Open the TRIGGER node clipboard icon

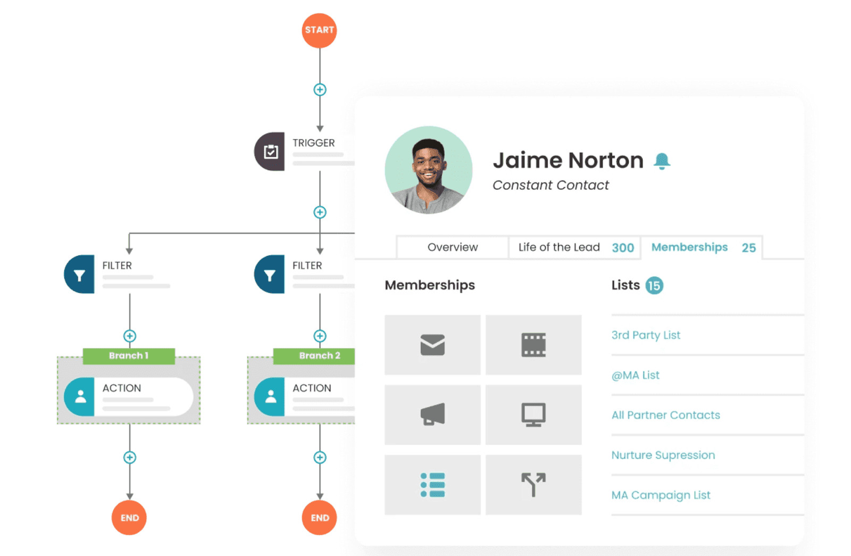tap(270, 151)
